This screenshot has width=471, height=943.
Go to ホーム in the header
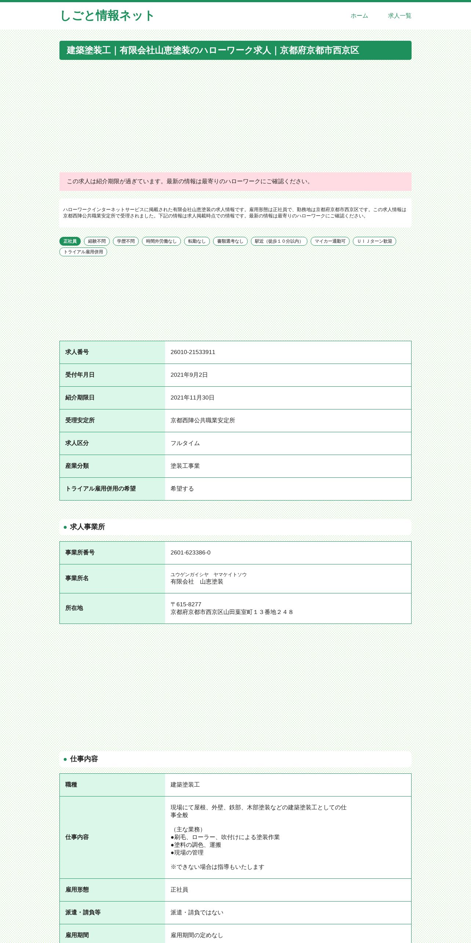(x=359, y=16)
